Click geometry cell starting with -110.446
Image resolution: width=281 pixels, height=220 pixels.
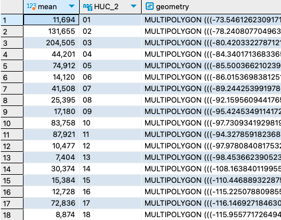coord(212,180)
